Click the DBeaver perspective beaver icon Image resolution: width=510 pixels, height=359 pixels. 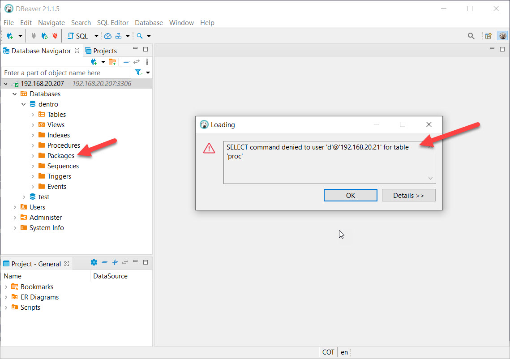click(502, 36)
